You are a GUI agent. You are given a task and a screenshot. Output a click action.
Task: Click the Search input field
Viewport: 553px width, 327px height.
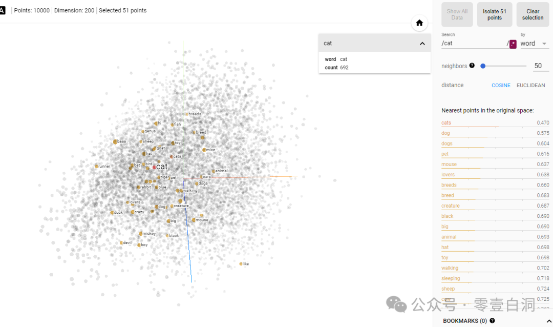click(x=473, y=44)
